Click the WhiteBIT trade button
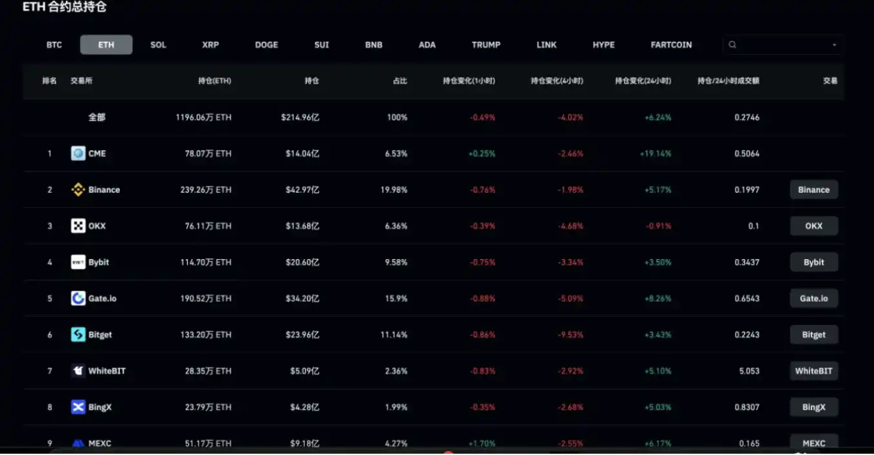The image size is (874, 455). click(x=813, y=371)
